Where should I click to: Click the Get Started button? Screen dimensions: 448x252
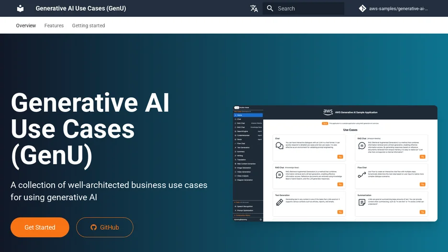pos(40,228)
